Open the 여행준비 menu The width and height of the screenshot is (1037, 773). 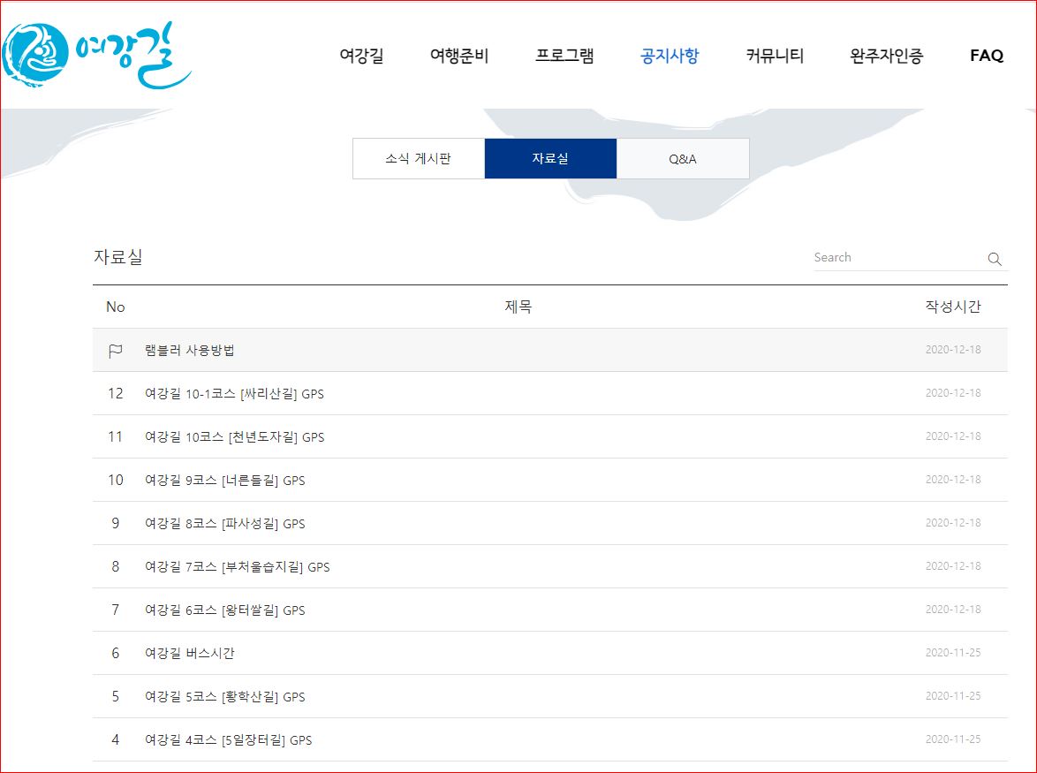[x=459, y=56]
